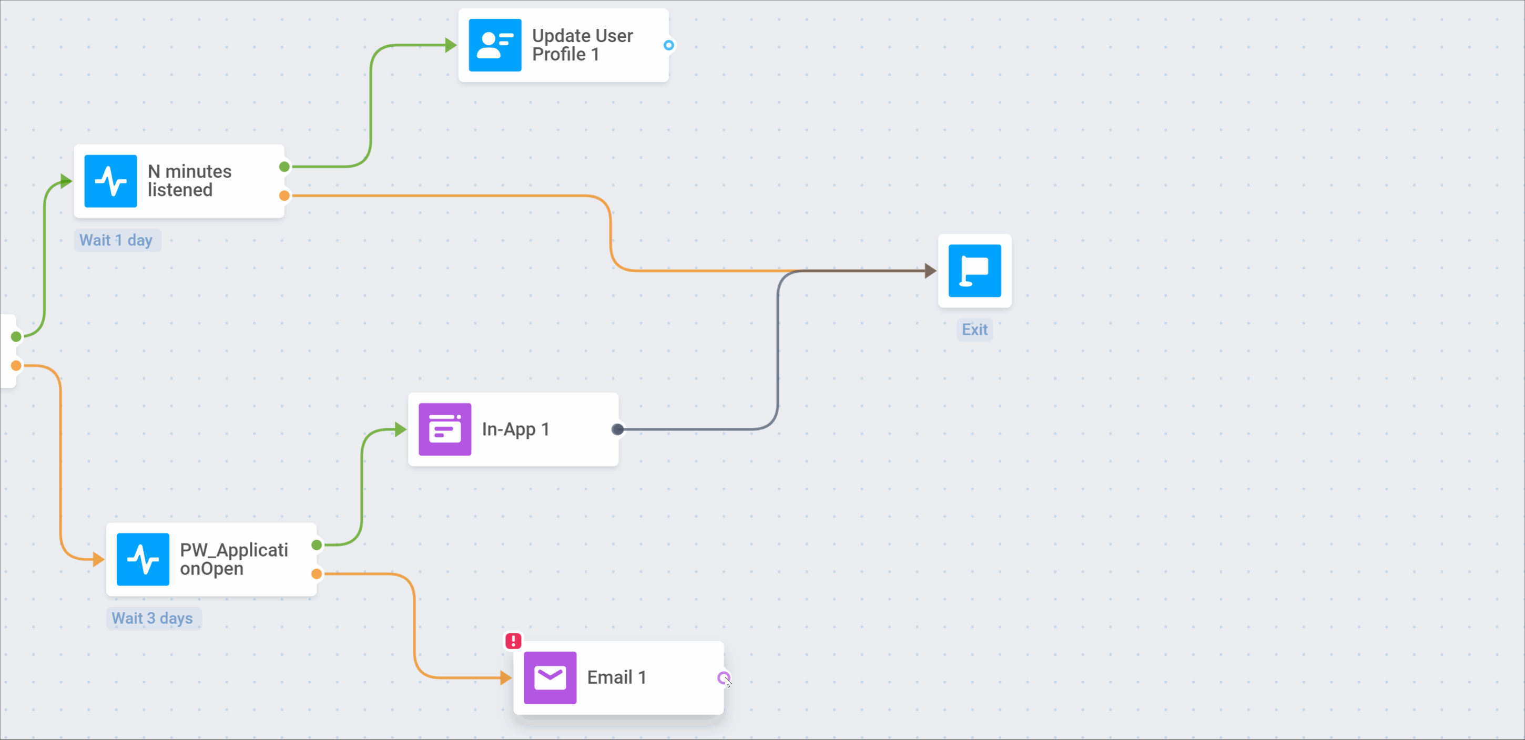Click the red error badge on Email 1
Image resolution: width=1525 pixels, height=740 pixels.
click(x=513, y=641)
